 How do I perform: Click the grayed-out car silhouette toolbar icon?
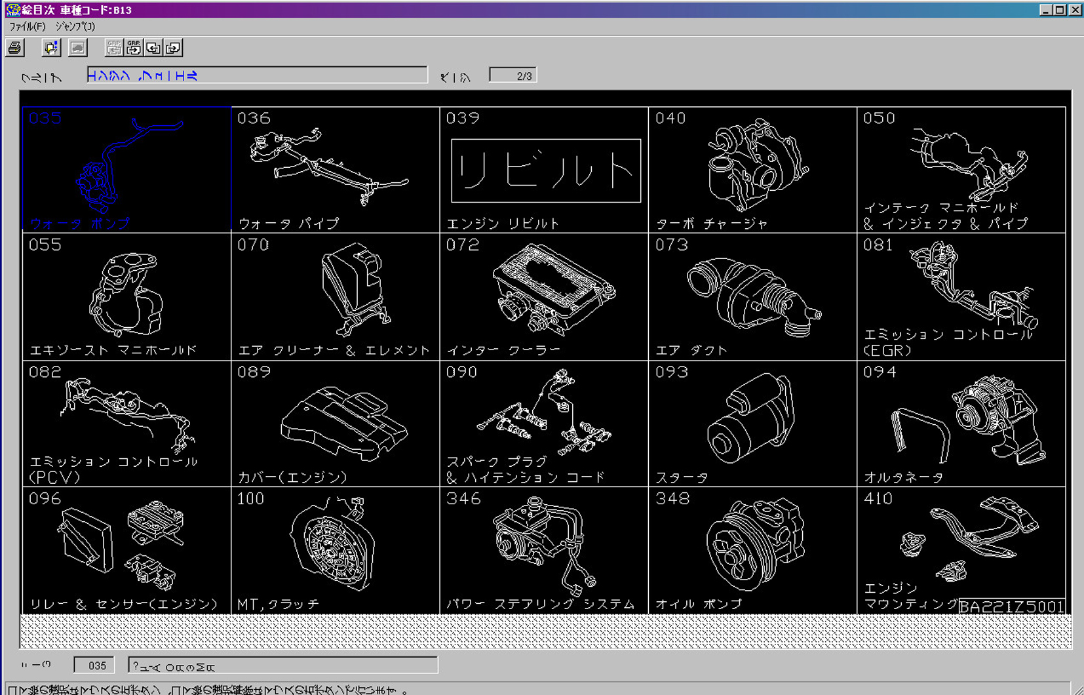point(77,48)
